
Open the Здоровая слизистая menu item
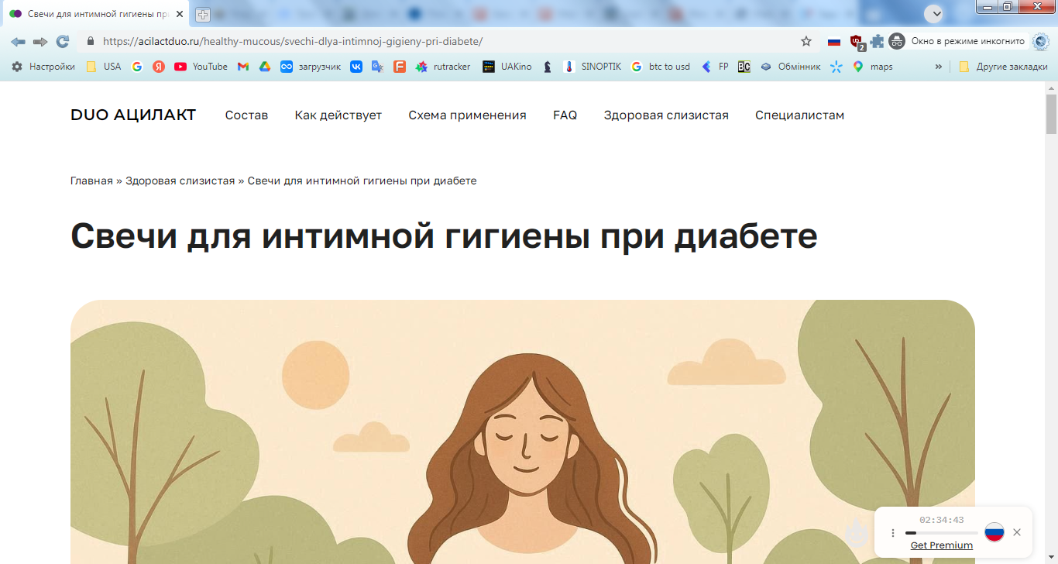(666, 115)
